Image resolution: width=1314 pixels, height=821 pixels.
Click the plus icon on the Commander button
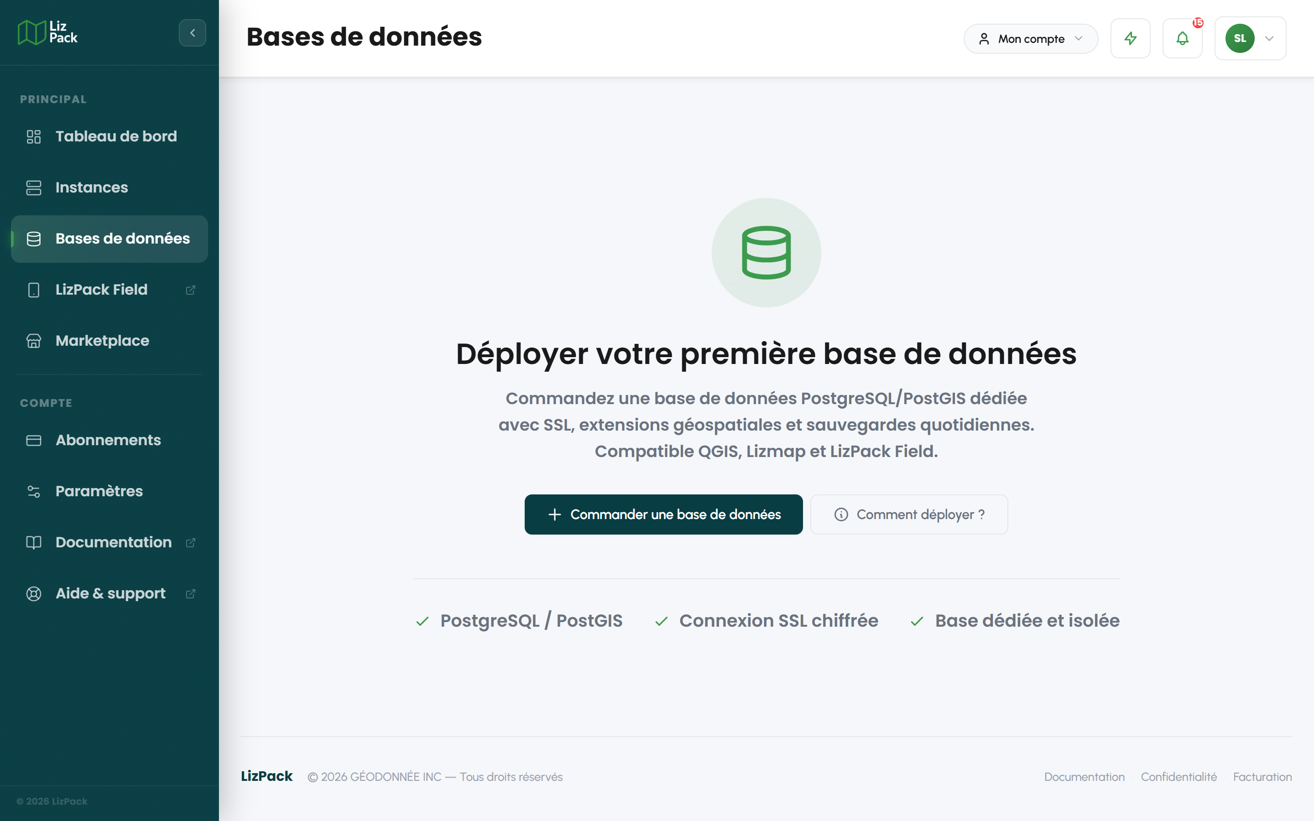tap(554, 514)
